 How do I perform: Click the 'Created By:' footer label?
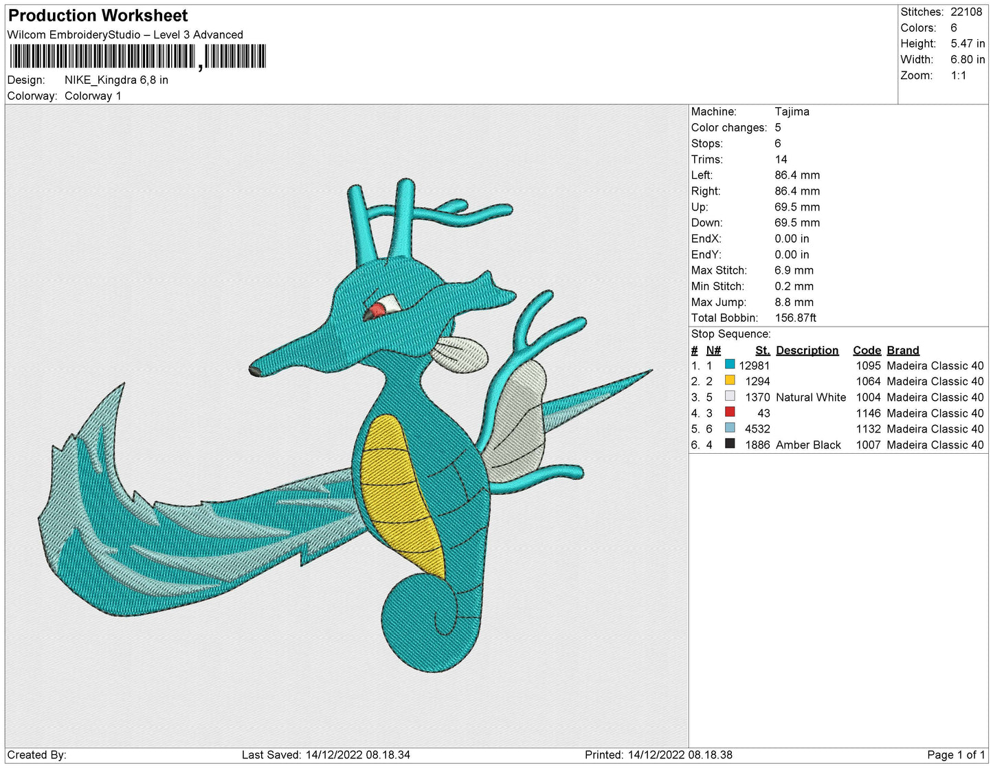pyautogui.click(x=37, y=755)
